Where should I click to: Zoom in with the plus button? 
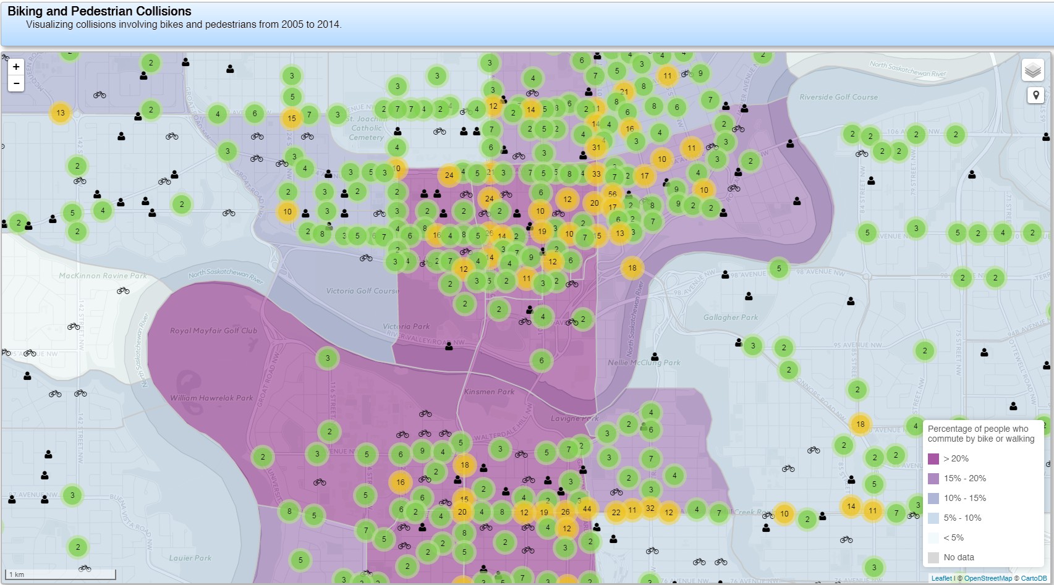16,67
